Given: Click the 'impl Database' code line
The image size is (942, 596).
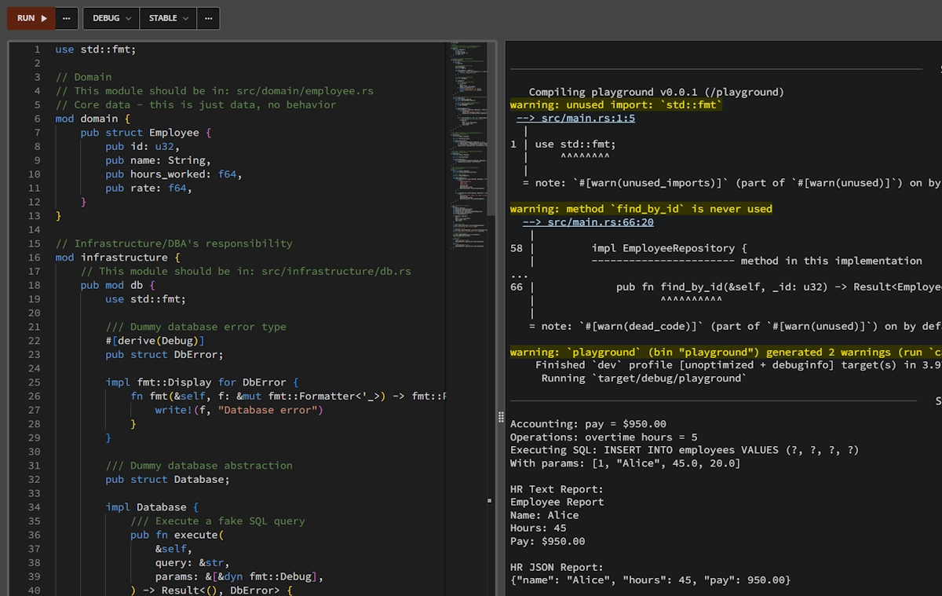Looking at the screenshot, I should tap(152, 507).
